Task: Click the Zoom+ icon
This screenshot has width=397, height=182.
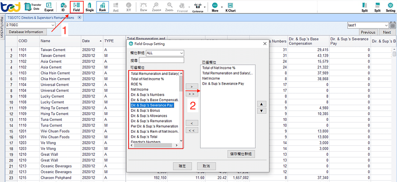Action: [157, 7]
